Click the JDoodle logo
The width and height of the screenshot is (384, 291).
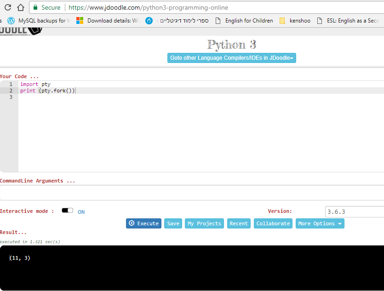click(18, 30)
